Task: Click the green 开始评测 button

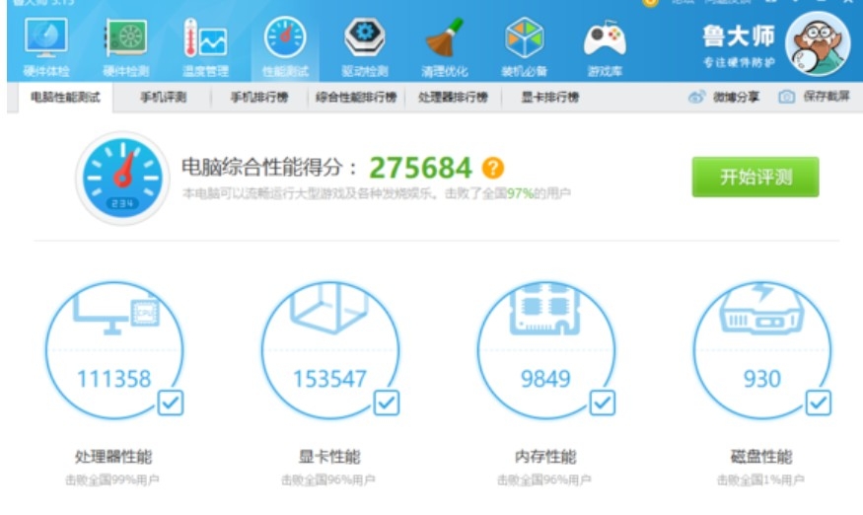Action: 755,177
